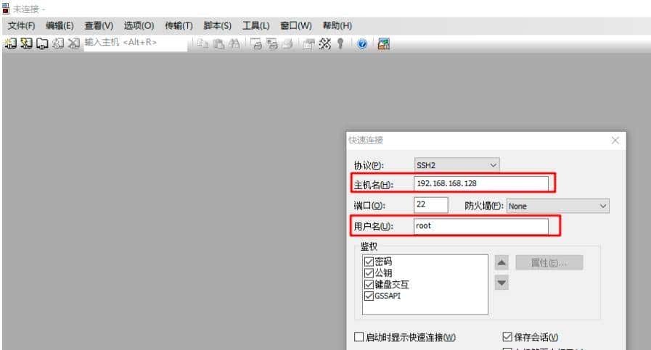Viewport: 651px width, 350px height.
Task: Click the 用户名 field containing root
Action: (x=480, y=226)
